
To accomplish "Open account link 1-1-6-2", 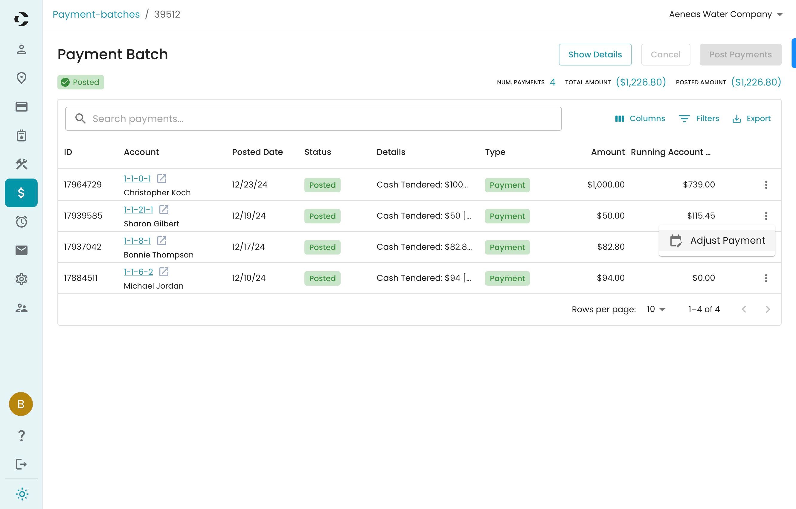I will (x=138, y=272).
